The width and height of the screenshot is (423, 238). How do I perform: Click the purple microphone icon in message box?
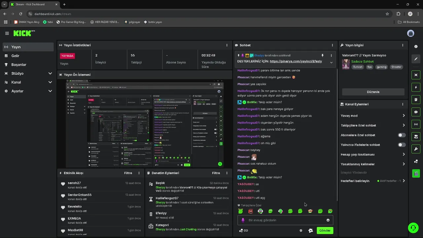click(x=243, y=220)
